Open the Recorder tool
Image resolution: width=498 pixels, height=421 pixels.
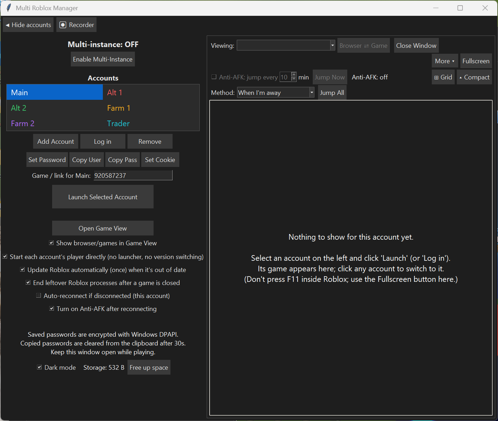click(x=76, y=25)
